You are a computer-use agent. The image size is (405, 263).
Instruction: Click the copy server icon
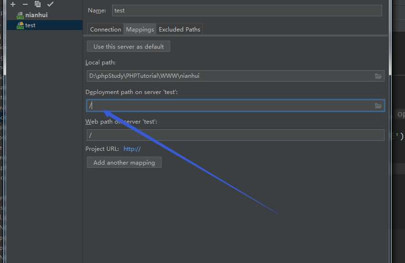pyautogui.click(x=38, y=4)
